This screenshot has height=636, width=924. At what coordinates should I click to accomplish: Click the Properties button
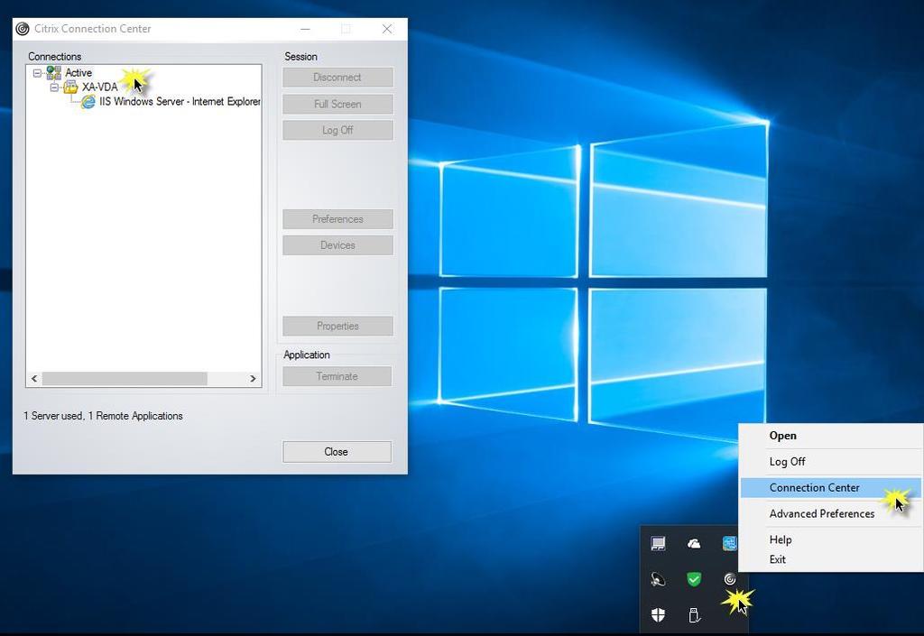(x=337, y=327)
